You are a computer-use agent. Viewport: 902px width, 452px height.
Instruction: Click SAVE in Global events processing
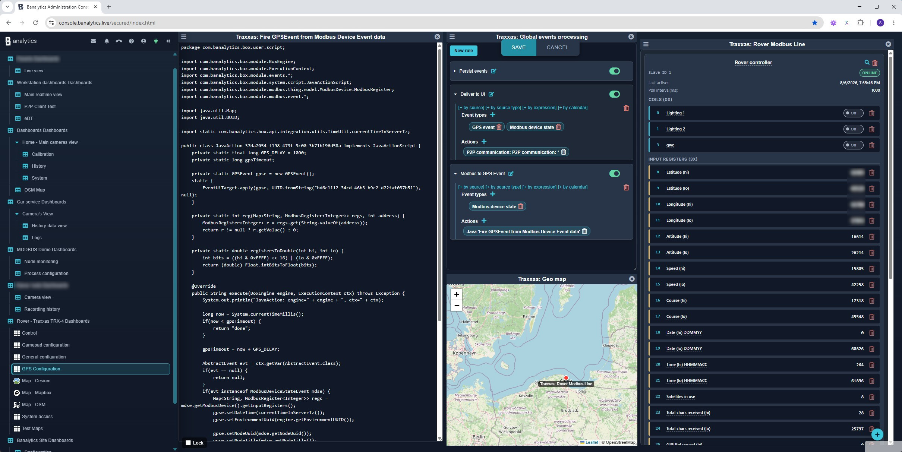518,47
